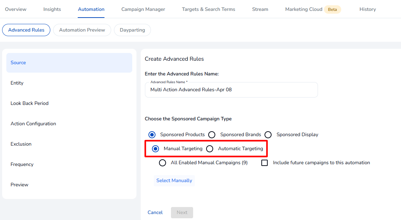This screenshot has width=401, height=220.
Task: Open the Action Configuration step
Action: tap(33, 124)
